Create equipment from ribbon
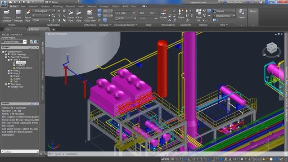The width and height of the screenshot is (288, 162). click(x=181, y=14)
